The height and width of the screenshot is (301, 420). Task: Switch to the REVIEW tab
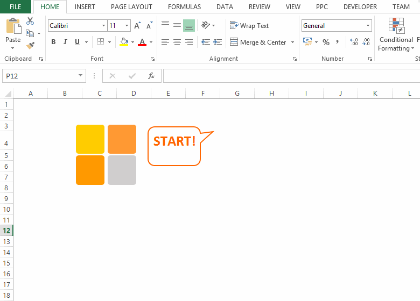[260, 6]
